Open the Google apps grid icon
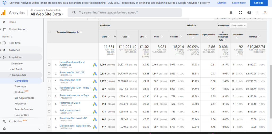Image resolution: width=272 pixels, height=134 pixels. pos(240,12)
